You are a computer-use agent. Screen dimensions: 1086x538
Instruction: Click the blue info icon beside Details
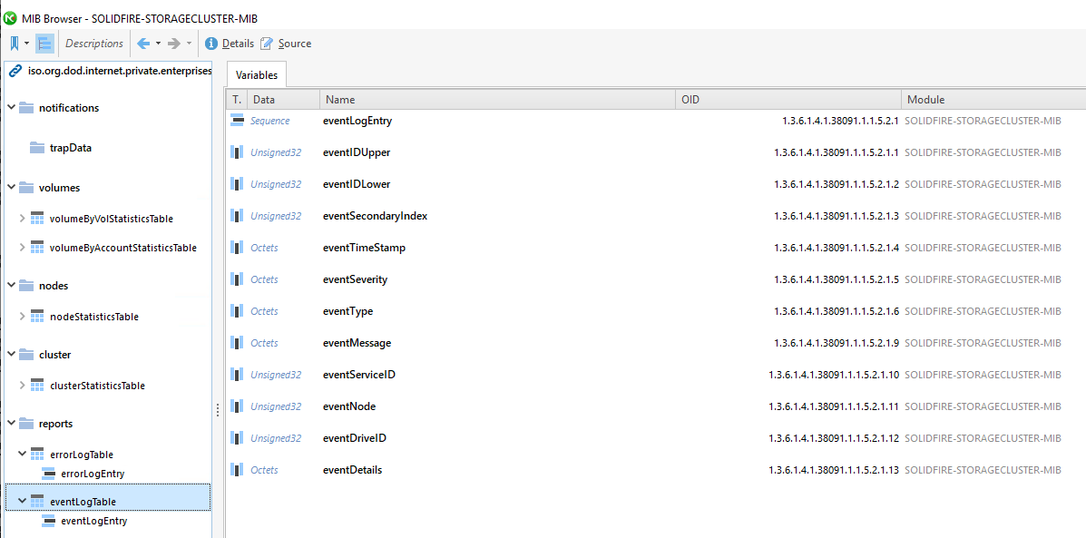point(212,44)
